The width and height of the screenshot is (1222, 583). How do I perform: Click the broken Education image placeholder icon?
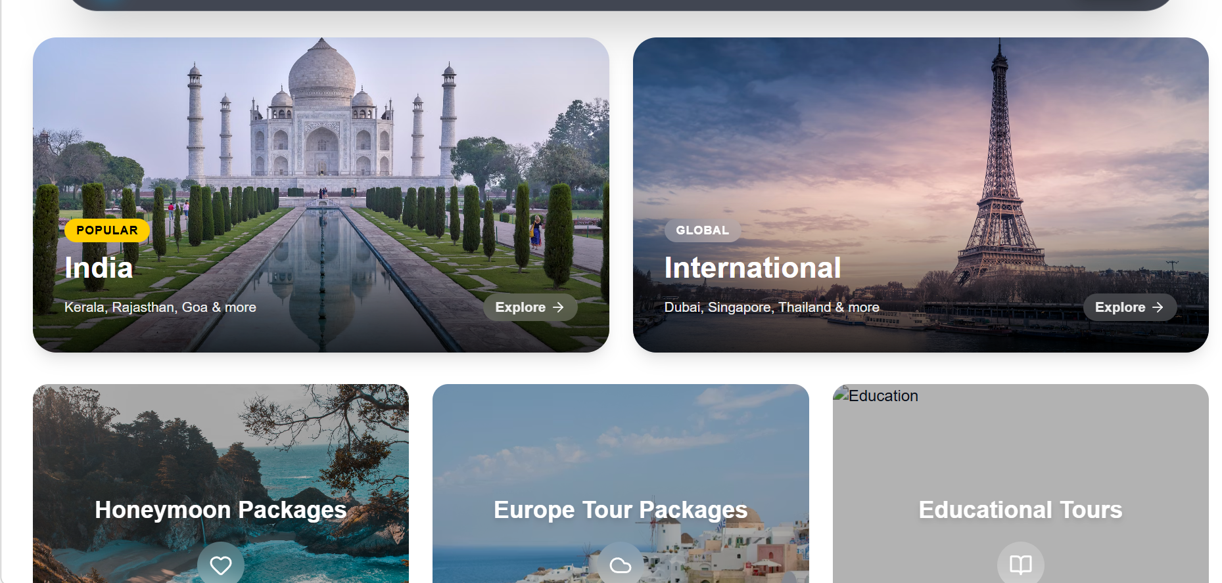pyautogui.click(x=841, y=395)
